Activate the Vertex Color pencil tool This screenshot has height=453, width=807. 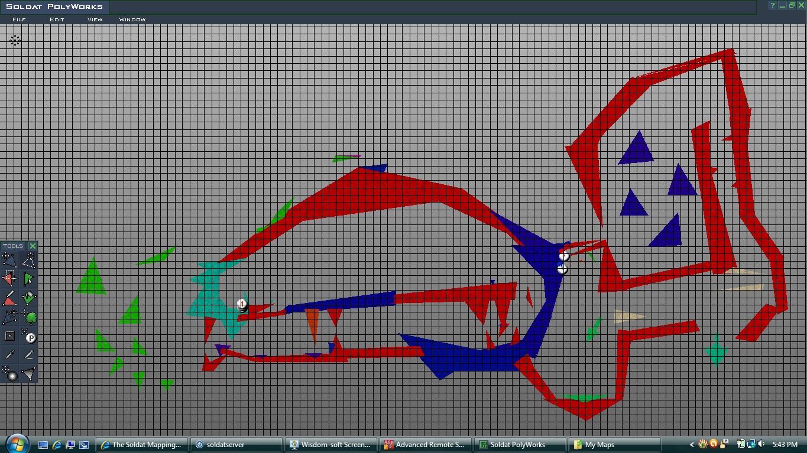coord(9,298)
